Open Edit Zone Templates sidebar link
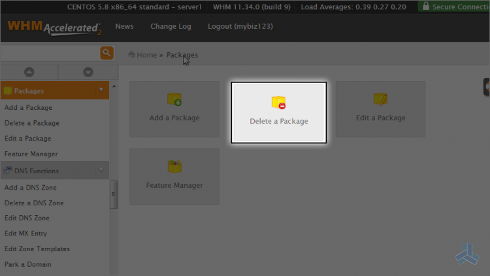The height and width of the screenshot is (276, 490). tap(37, 249)
